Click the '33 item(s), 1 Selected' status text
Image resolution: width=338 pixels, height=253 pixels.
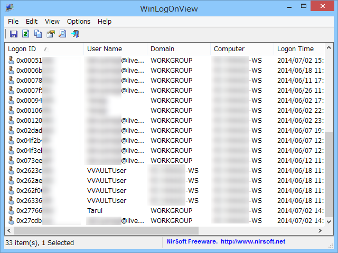pyautogui.click(x=40, y=242)
